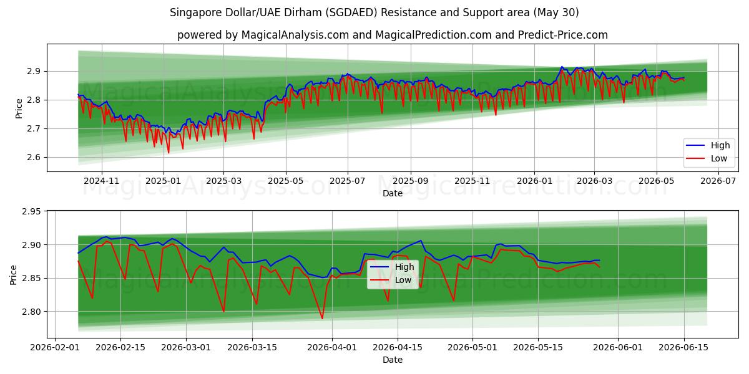Click the '2026-03' x-axis tick label
Image resolution: width=749 pixels, height=374 pixels.
pyautogui.click(x=594, y=181)
